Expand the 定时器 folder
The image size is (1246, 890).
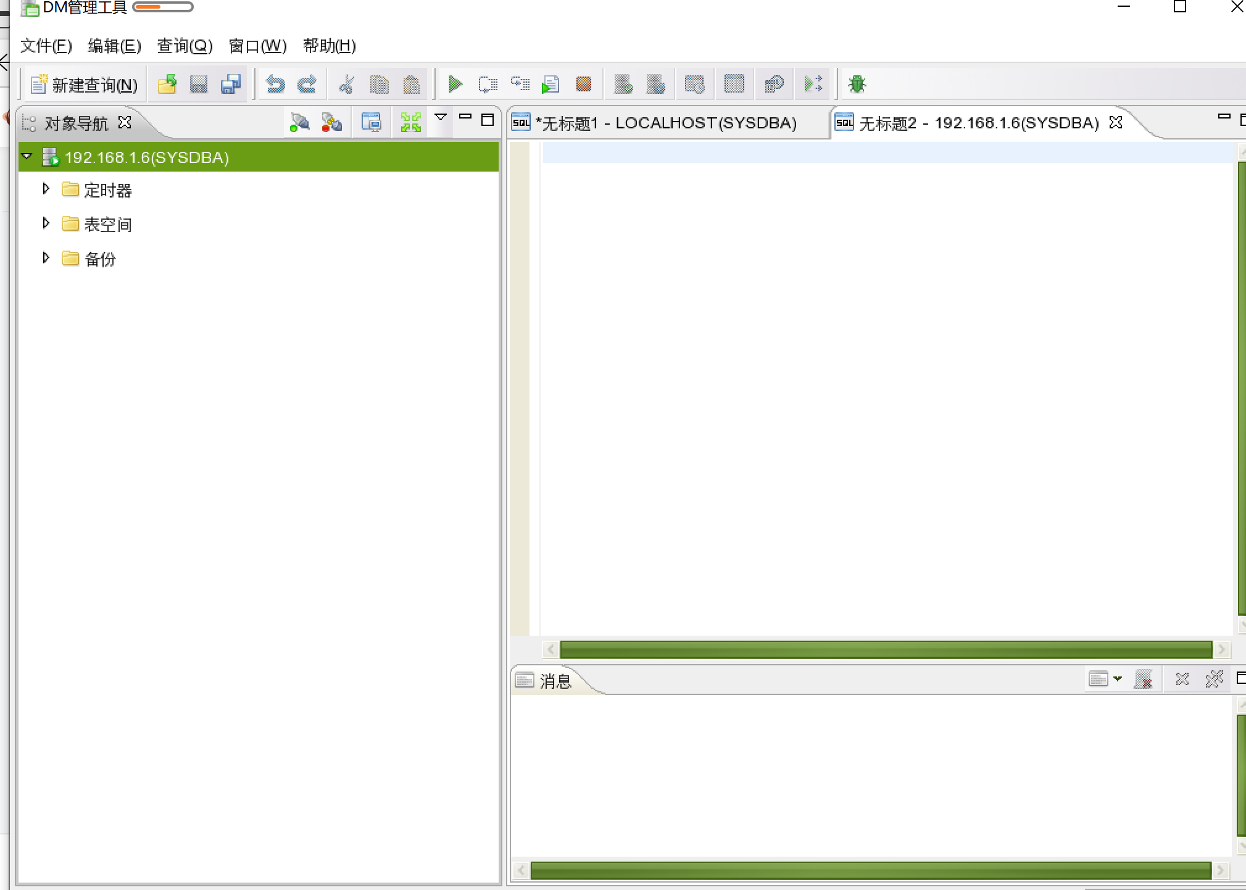[x=46, y=189]
